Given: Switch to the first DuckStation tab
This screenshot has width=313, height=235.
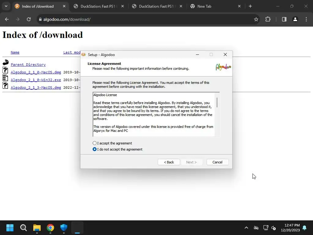Looking at the screenshot, I should click(x=98, y=6).
